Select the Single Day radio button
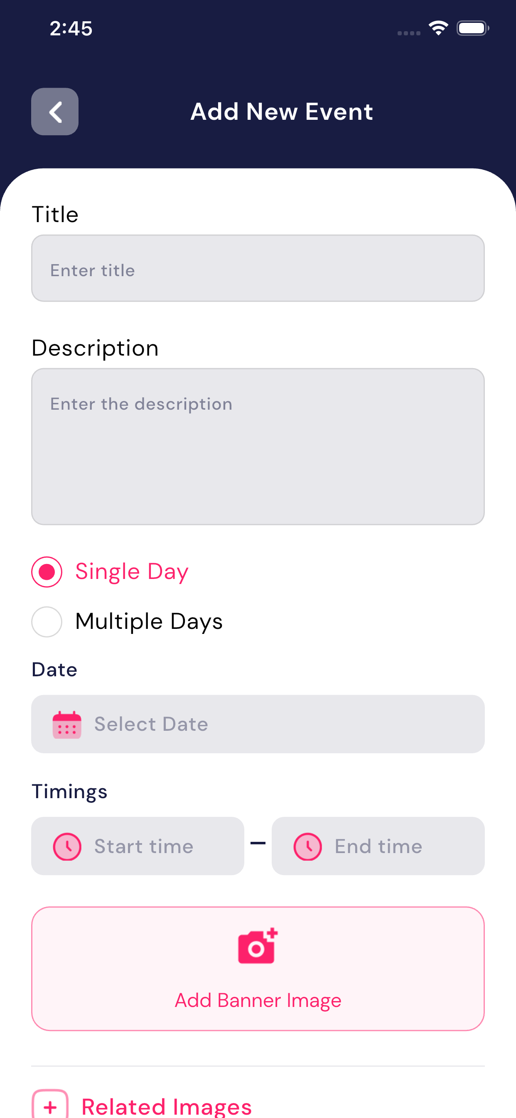Image resolution: width=516 pixels, height=1118 pixels. click(x=47, y=571)
